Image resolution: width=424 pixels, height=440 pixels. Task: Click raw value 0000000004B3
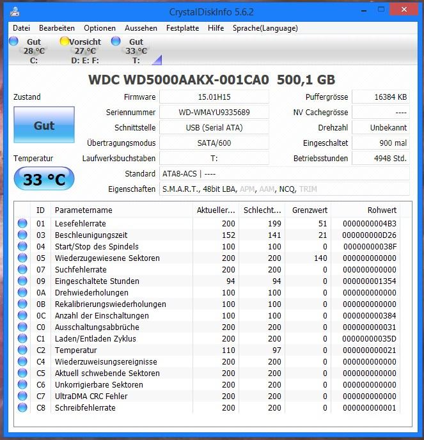point(369,223)
